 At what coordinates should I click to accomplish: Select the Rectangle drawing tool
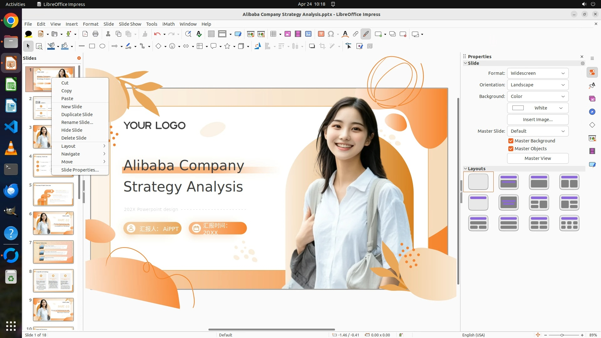[x=92, y=46]
